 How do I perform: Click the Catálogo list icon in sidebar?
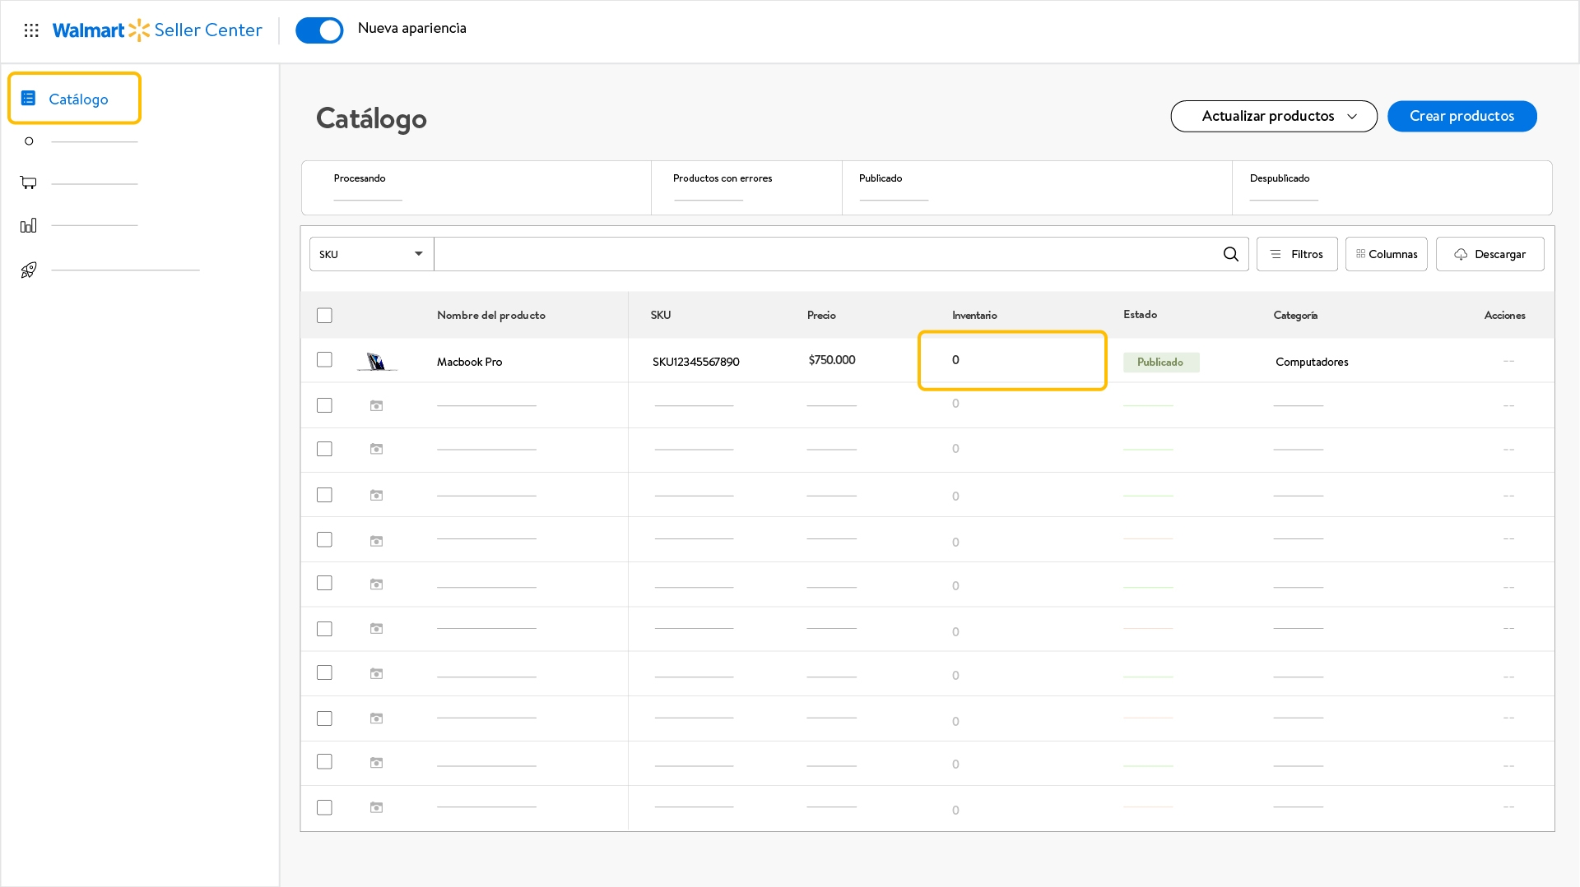tap(29, 99)
